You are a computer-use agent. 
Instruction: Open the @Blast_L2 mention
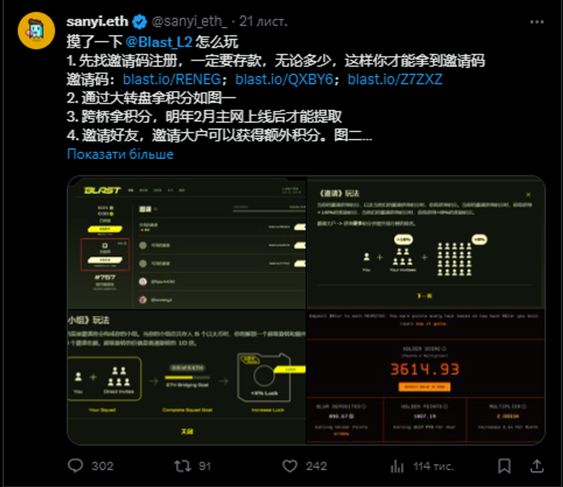tap(159, 42)
